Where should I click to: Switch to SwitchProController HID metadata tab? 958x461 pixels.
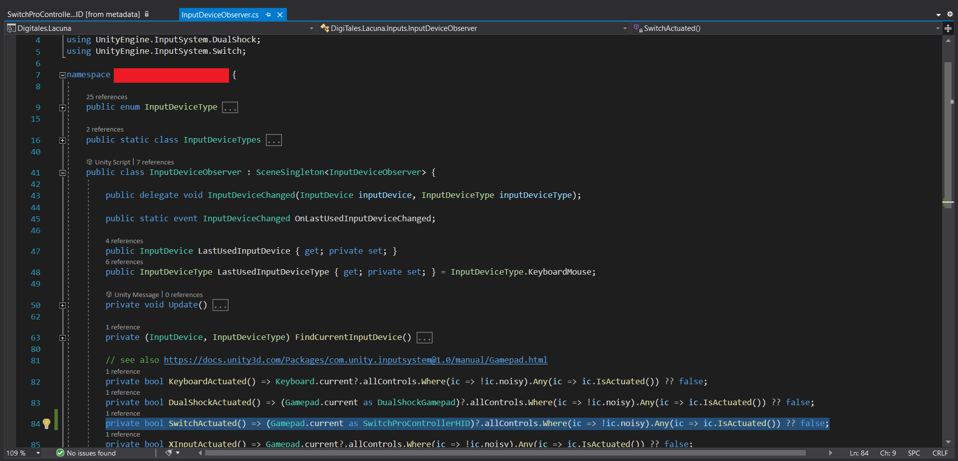(x=73, y=14)
